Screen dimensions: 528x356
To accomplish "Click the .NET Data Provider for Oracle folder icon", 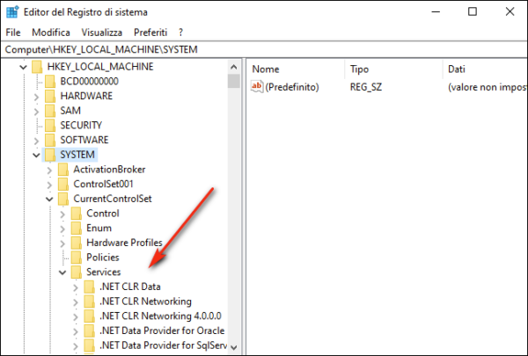I will click(x=90, y=331).
